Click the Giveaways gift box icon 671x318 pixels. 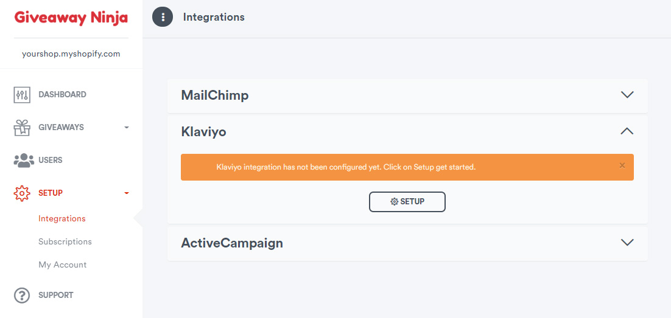click(22, 127)
